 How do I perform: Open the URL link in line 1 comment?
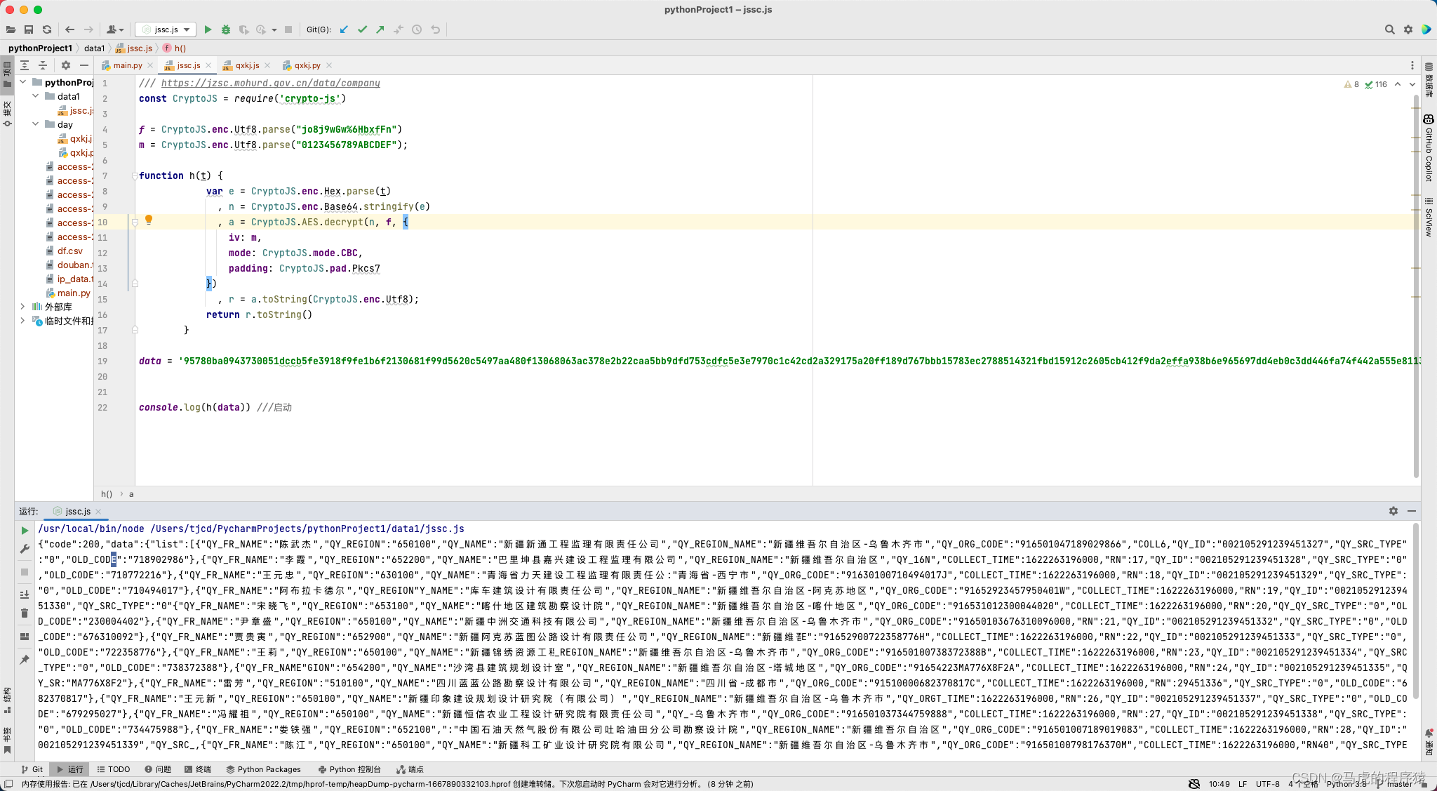270,83
